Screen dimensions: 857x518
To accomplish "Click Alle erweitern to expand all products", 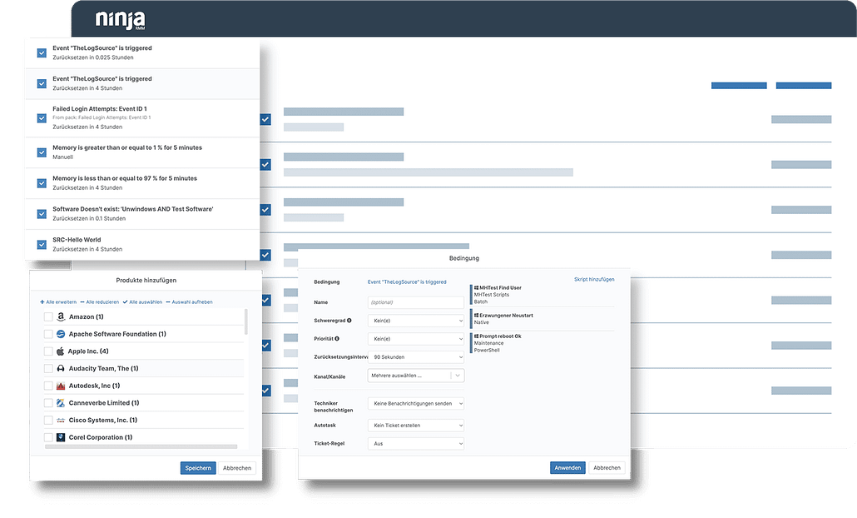I will pos(58,302).
